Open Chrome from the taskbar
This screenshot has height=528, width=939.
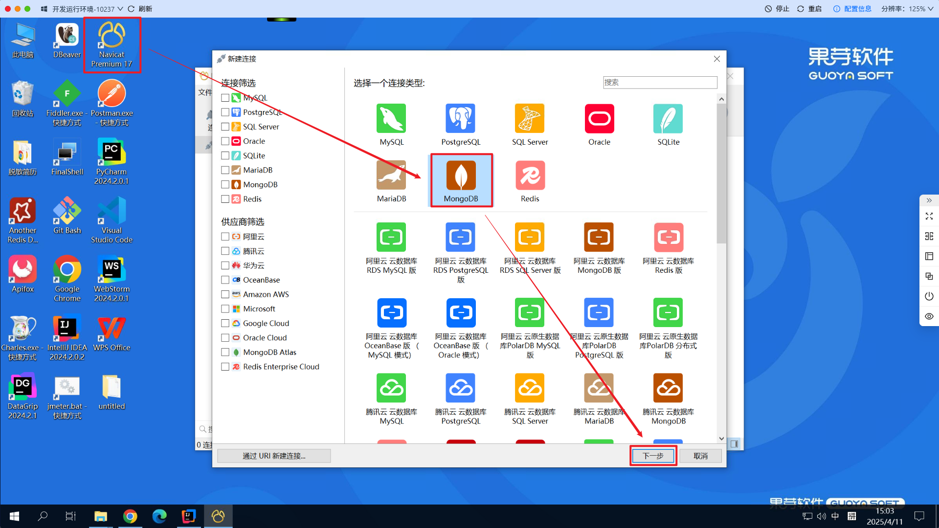pos(130,516)
